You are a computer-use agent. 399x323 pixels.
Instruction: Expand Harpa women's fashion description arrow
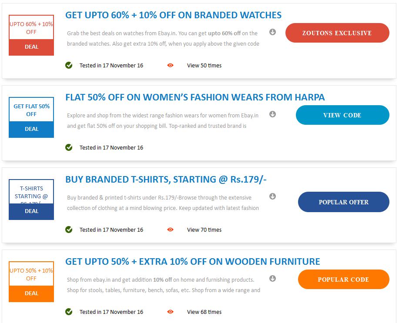(x=272, y=114)
